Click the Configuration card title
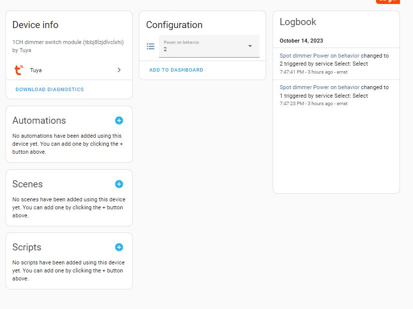 (x=174, y=25)
